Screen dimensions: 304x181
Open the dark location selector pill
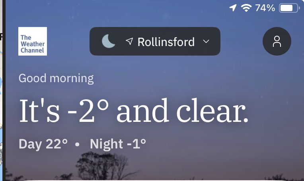tap(155, 41)
